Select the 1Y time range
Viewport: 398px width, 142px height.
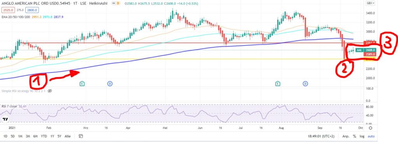tap(52, 136)
